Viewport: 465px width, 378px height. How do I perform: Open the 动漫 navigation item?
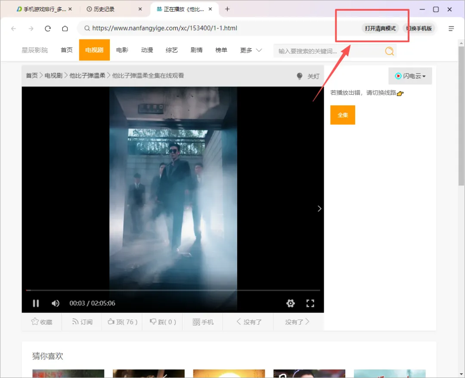pyautogui.click(x=147, y=50)
